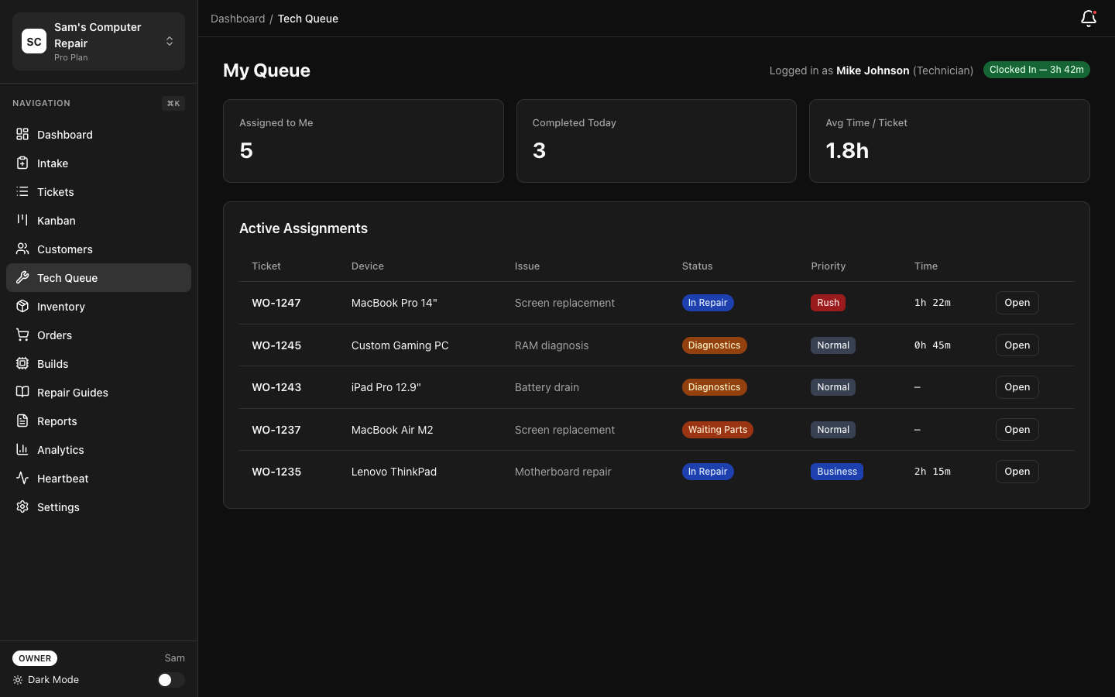
Task: Open the Tech Queue wrench icon
Action: tap(22, 277)
